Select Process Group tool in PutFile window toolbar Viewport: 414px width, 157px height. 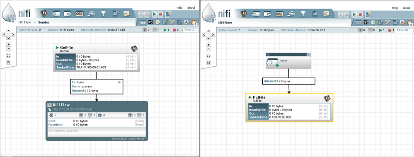click(279, 13)
